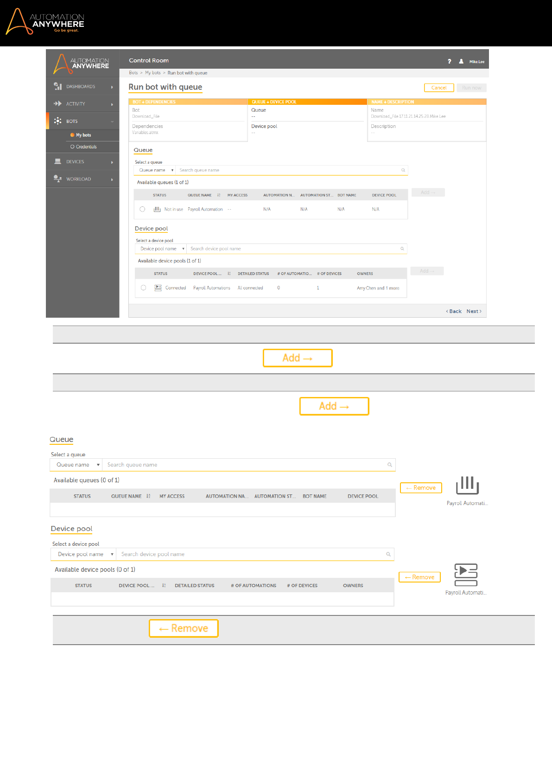Open help via the question mark icon
This screenshot has height=781, width=552.
click(x=449, y=61)
